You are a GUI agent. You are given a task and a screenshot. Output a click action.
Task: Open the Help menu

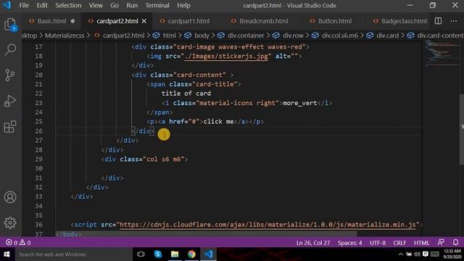point(183,5)
